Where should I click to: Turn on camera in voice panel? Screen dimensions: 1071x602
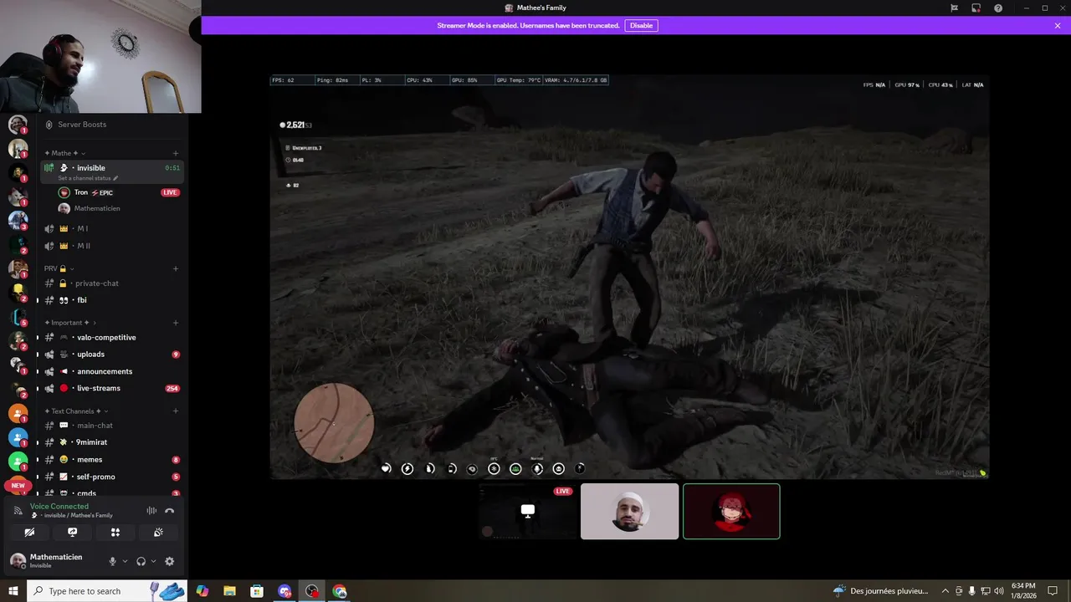click(29, 533)
